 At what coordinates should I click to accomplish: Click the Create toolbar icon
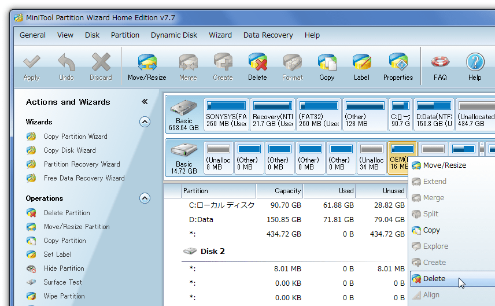[x=223, y=62]
